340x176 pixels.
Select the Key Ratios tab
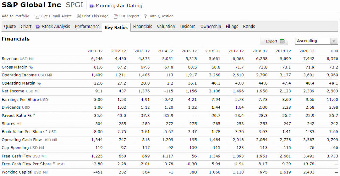click(x=116, y=27)
